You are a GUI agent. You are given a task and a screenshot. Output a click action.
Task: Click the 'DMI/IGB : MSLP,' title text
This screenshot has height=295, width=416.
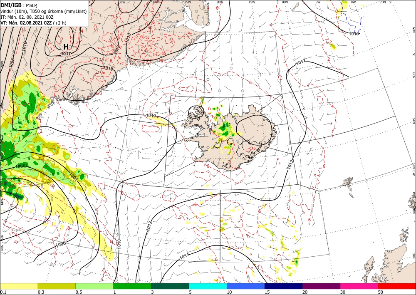[x=19, y=5]
